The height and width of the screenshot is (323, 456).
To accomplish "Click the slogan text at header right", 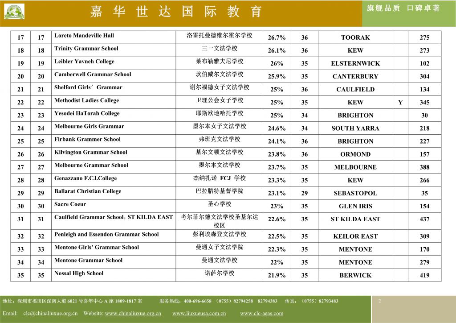I will tap(403, 8).
